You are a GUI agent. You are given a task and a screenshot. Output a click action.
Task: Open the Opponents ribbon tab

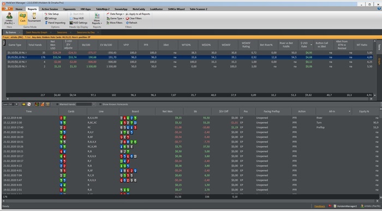click(x=69, y=9)
